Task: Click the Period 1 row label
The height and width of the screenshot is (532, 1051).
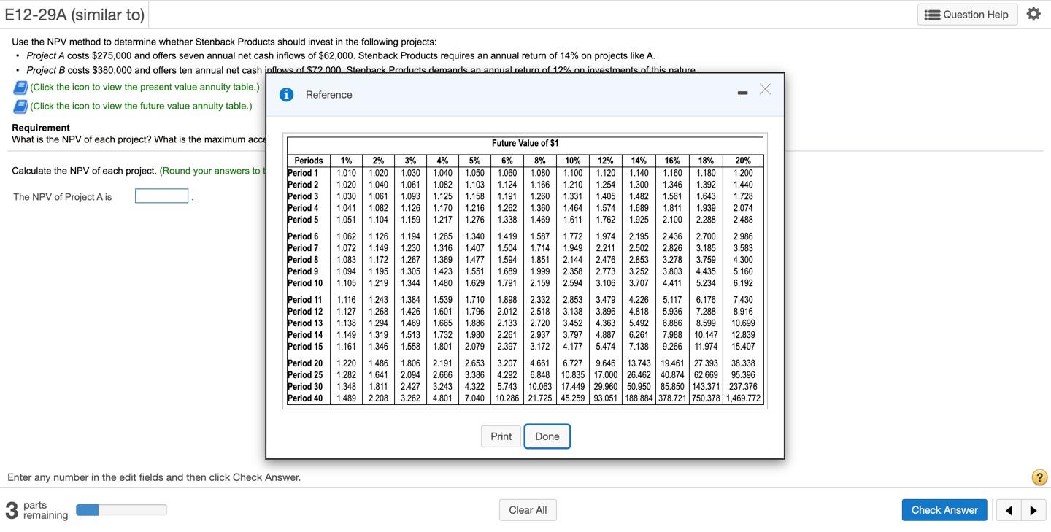Action: [x=303, y=173]
